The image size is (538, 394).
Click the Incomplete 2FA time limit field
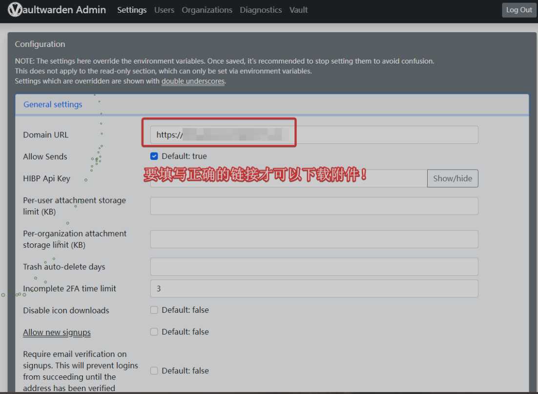pos(314,288)
